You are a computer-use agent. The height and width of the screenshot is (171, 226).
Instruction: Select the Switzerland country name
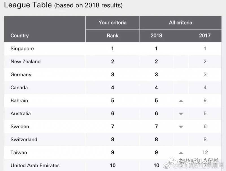(24, 140)
